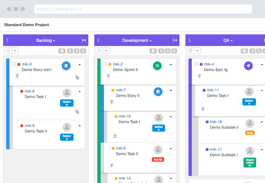Tick the checkbox next to mik-3
This screenshot has height=183, width=265.
[x=14, y=64]
